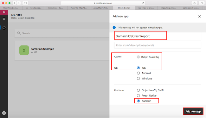This screenshot has height=118, width=206.
Task: Click the Safari share button
Action: (x=195, y=3)
